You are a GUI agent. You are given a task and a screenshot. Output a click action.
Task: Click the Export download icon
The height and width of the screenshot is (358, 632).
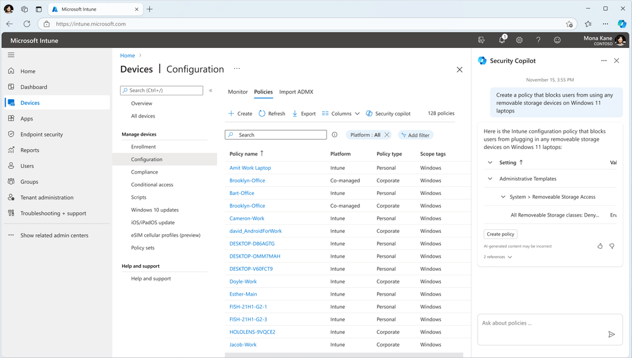[x=295, y=114]
